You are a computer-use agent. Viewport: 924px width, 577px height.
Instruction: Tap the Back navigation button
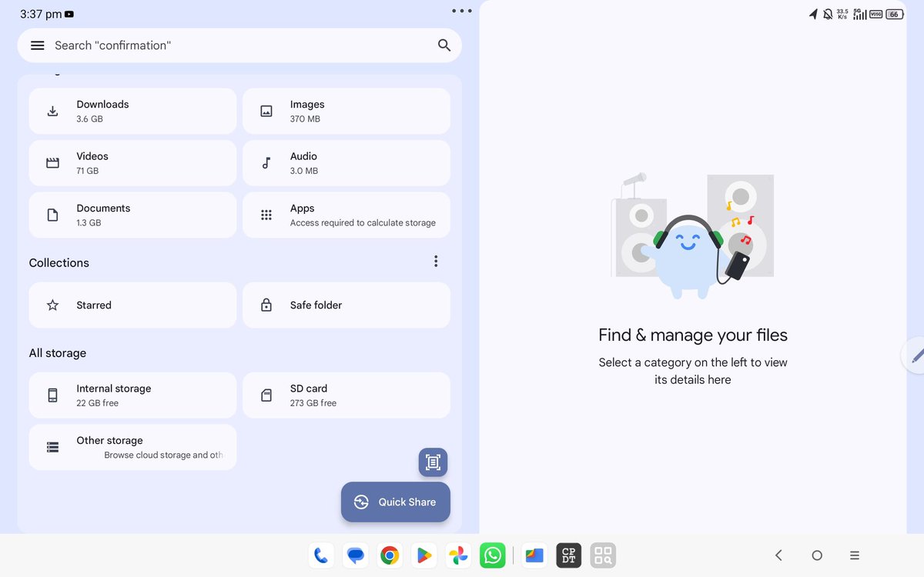pyautogui.click(x=778, y=555)
